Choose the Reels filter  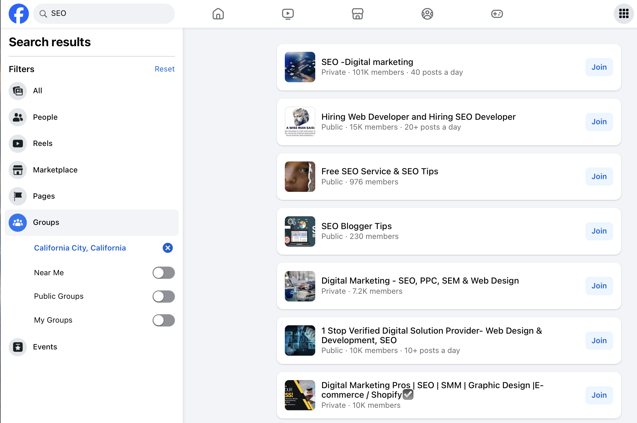point(43,143)
